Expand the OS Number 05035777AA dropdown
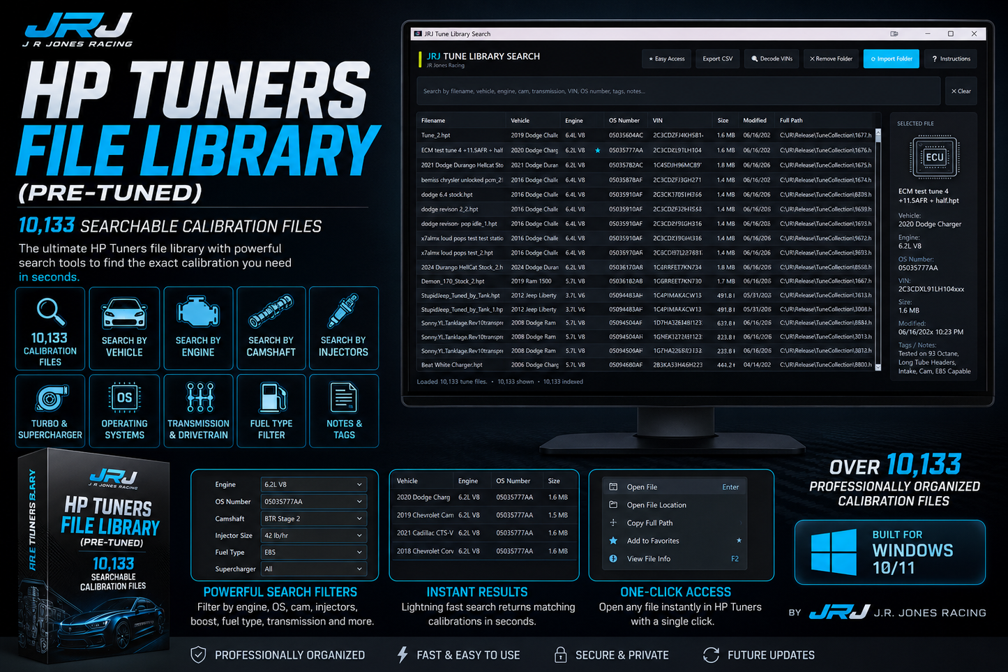 (x=313, y=502)
